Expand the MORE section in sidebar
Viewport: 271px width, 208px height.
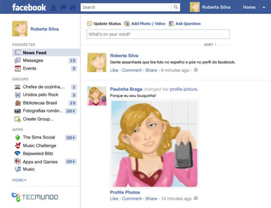tap(19, 180)
